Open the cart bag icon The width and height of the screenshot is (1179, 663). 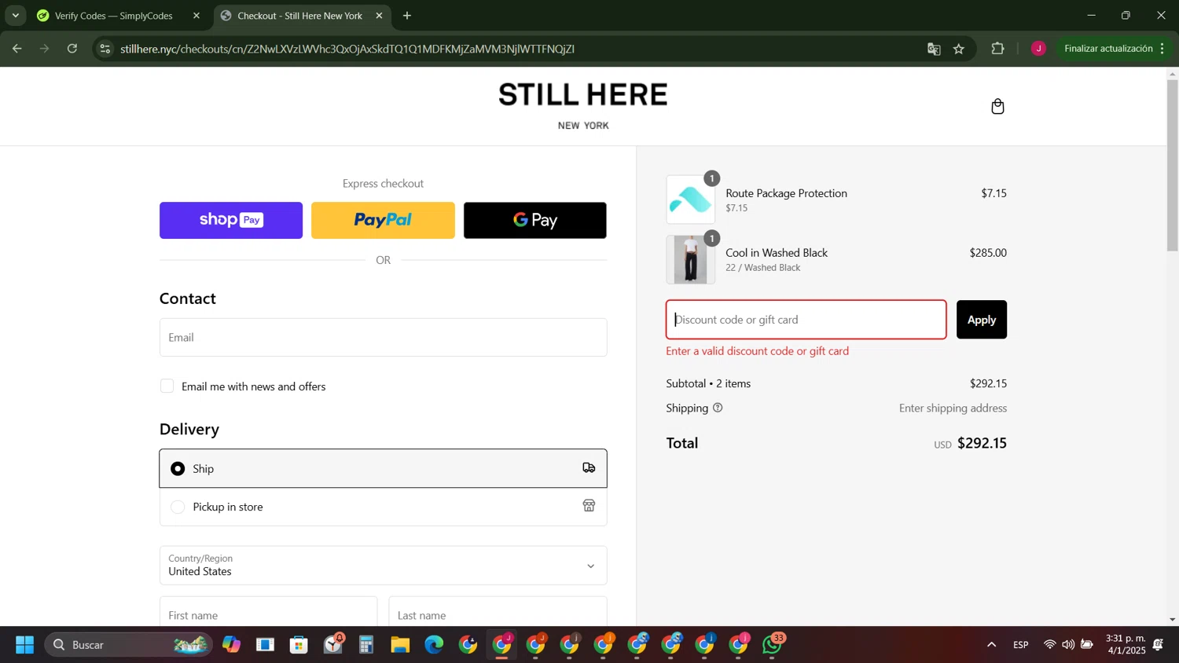pos(997,107)
